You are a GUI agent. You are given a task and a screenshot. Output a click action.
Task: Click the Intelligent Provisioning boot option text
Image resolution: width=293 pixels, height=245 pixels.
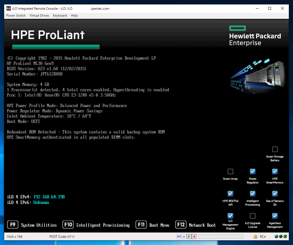point(103,225)
